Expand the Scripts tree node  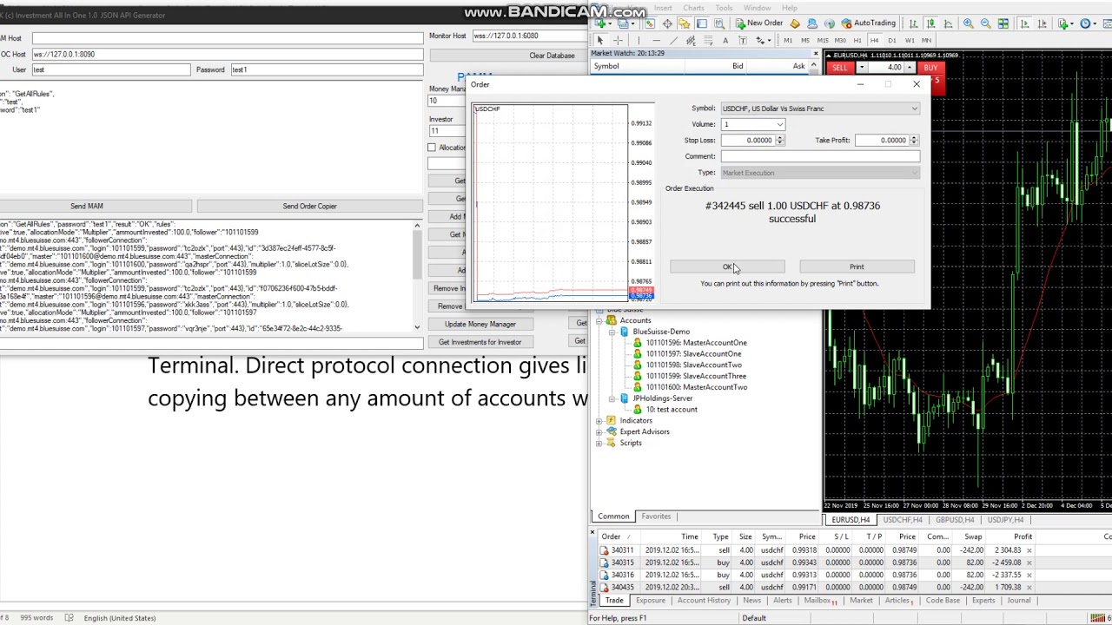pos(599,444)
